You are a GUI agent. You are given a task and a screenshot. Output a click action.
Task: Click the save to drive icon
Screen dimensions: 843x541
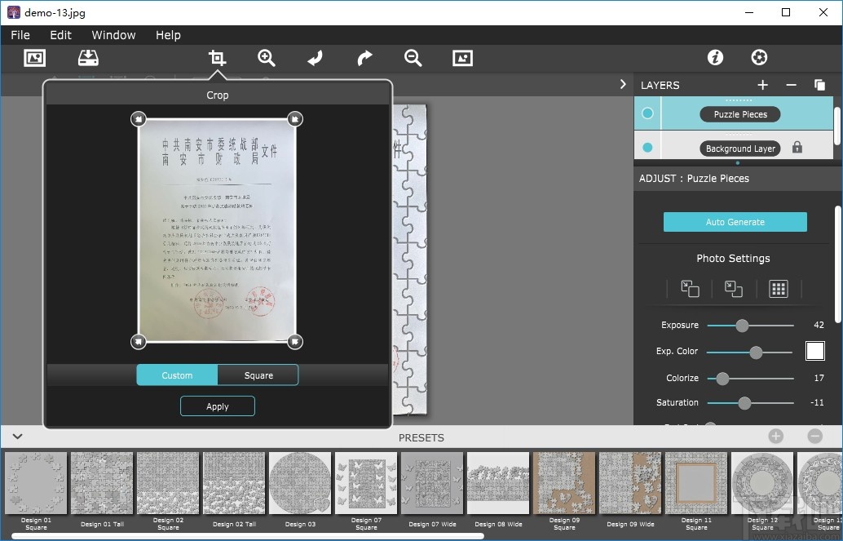pos(88,58)
